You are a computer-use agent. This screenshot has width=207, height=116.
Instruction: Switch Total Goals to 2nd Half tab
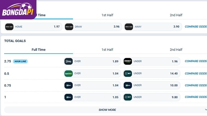click(x=176, y=50)
